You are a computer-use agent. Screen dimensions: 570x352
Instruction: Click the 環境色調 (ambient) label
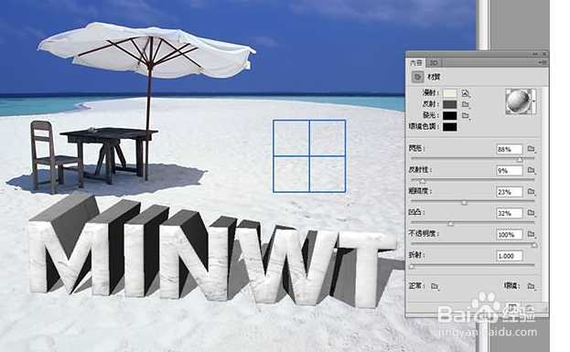point(423,127)
